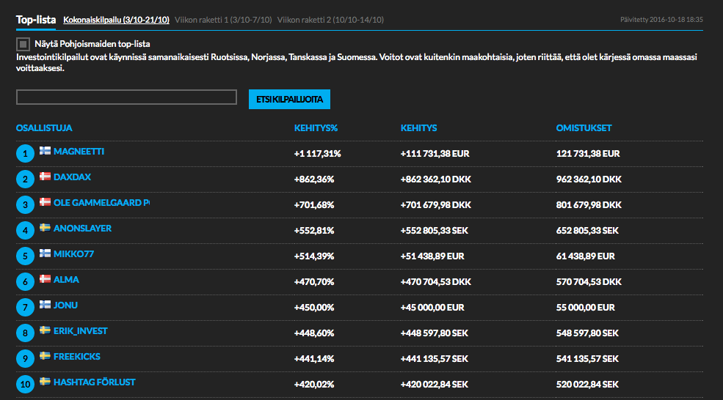Click rank badge 5 for MIKKO77
Image resolution: width=723 pixels, height=400 pixels.
[26, 256]
